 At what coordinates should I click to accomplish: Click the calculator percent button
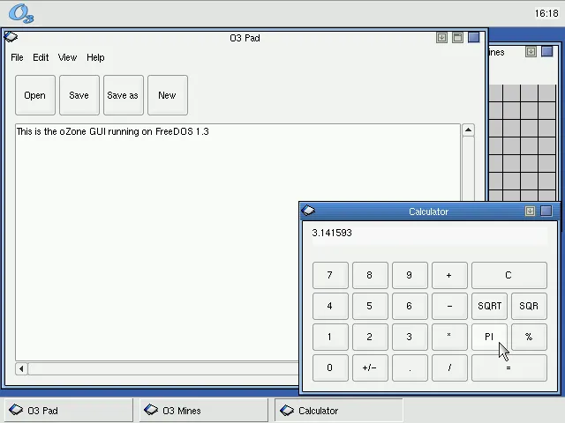(x=529, y=337)
